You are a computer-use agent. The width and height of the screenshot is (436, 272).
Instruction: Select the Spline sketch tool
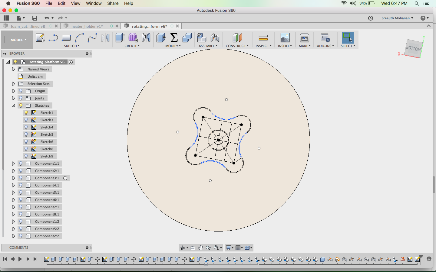92,38
